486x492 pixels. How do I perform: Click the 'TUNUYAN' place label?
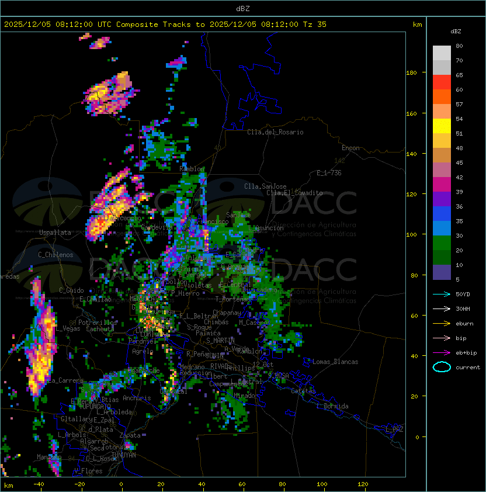coord(124,455)
